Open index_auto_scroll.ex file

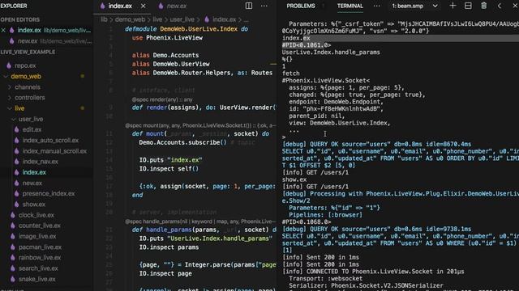pos(50,140)
